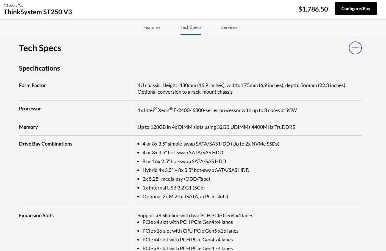Select the Form Factor row label
The image size is (386, 251).
click(32, 85)
